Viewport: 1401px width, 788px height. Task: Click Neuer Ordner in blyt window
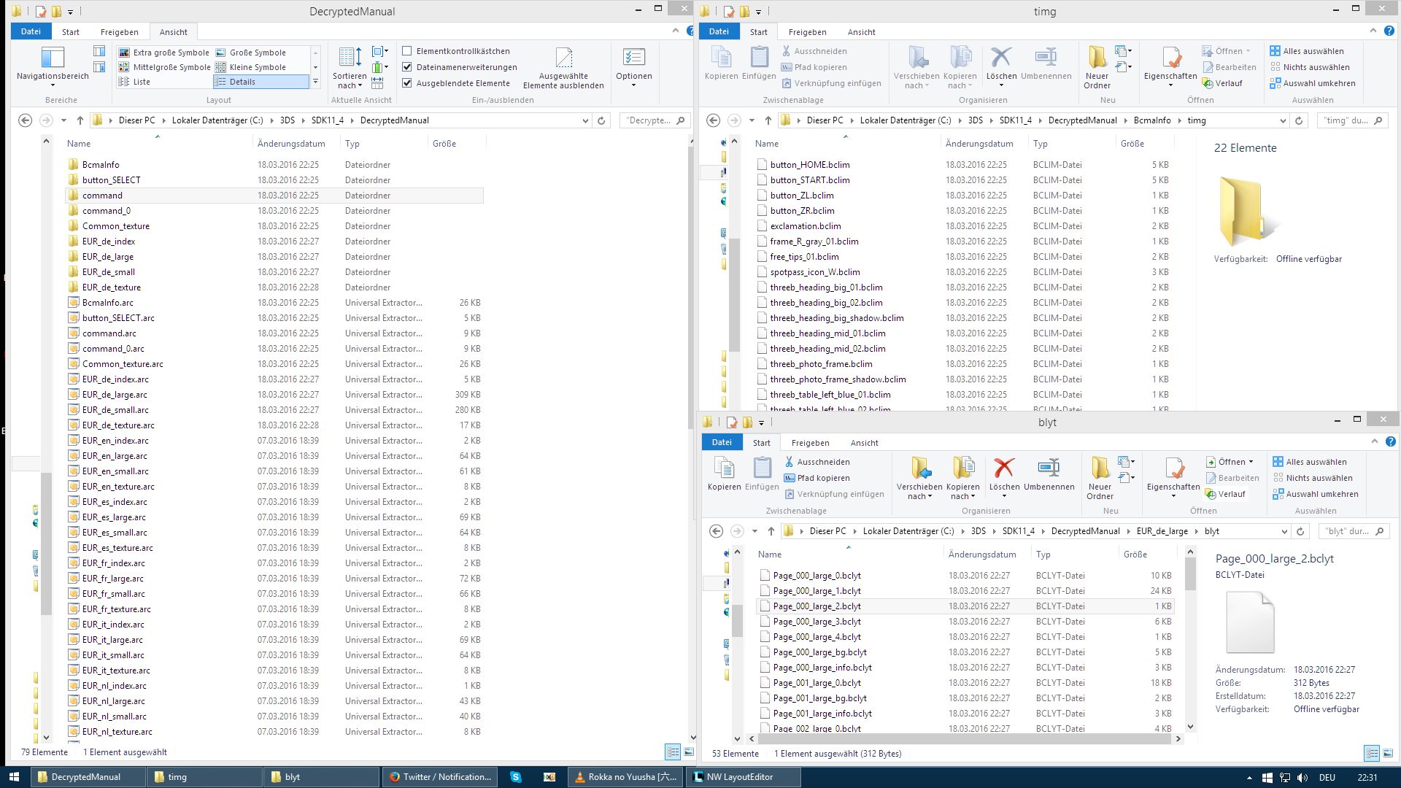(1100, 478)
